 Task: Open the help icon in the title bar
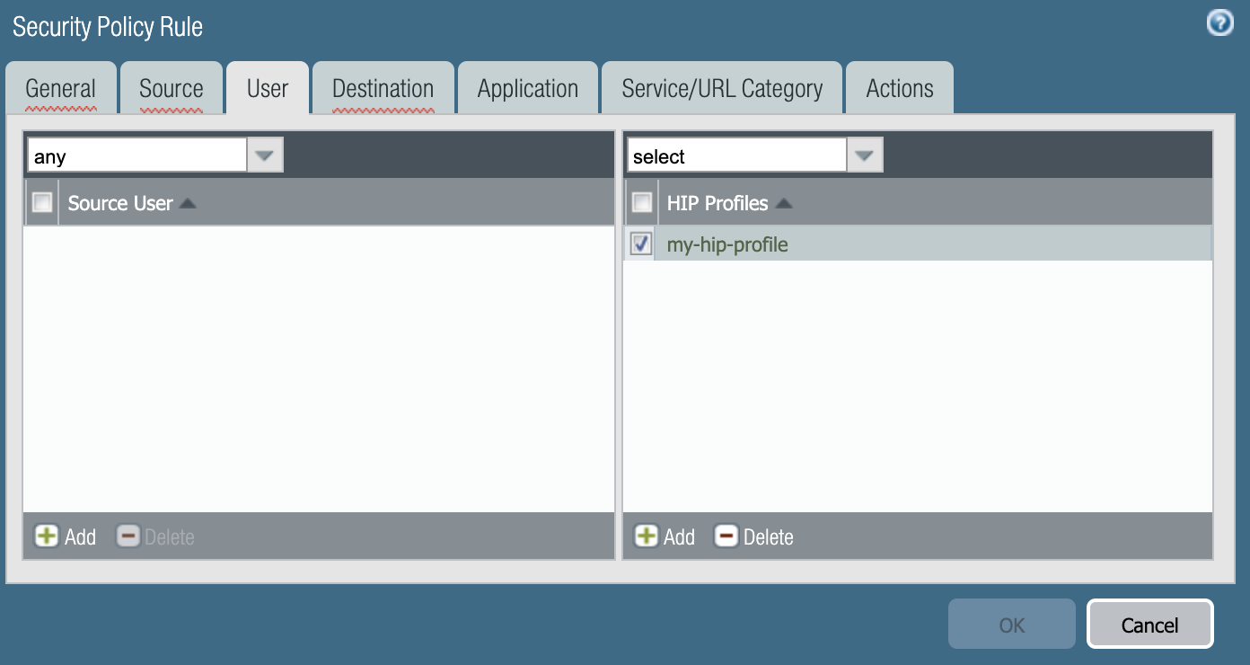tap(1219, 23)
